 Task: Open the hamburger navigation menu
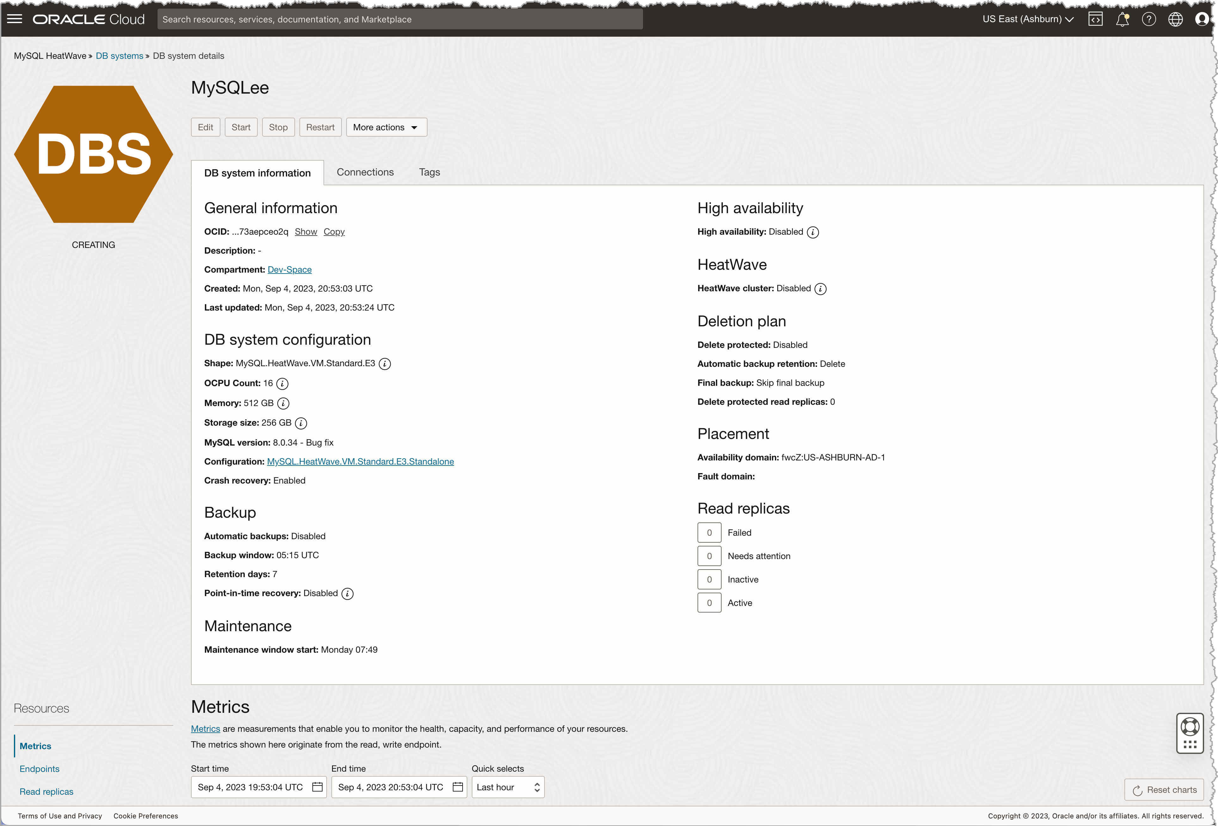pyautogui.click(x=15, y=19)
